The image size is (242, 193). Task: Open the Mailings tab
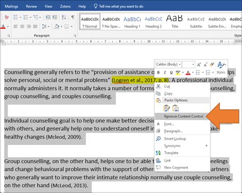11,7
